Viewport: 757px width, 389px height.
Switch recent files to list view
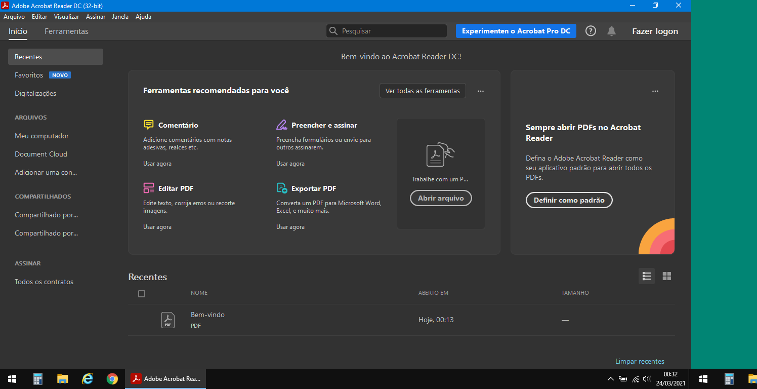(646, 276)
